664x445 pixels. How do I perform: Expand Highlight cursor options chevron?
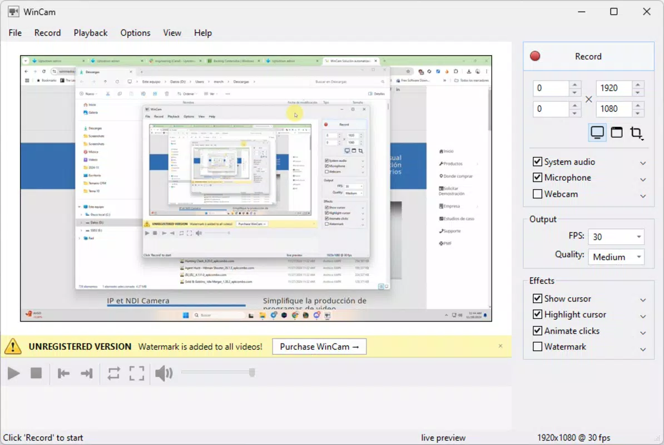pyautogui.click(x=643, y=317)
